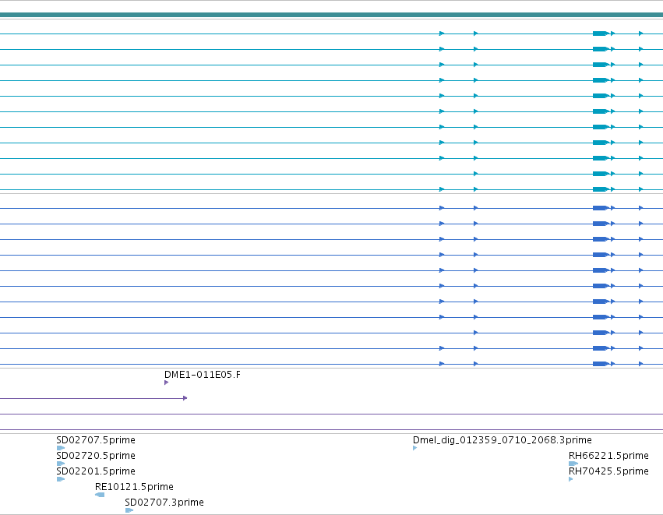Click the SD02201.5prime EST arrow glyph
This screenshot has height=515, width=663.
(61, 479)
